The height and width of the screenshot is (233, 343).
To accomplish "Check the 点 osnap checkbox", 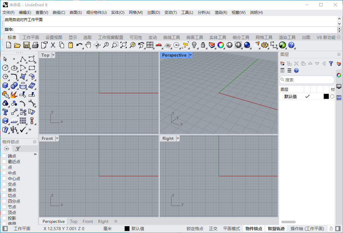I will click(4, 167).
